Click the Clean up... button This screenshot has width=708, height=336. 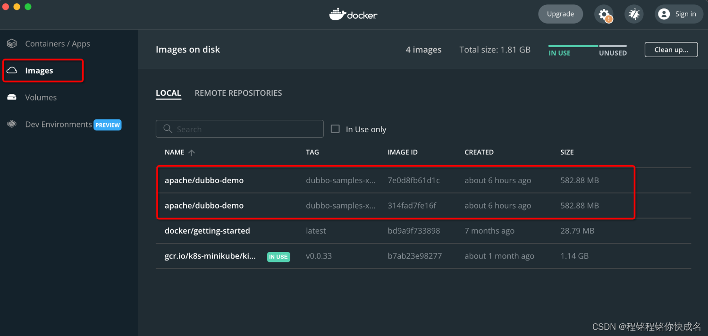click(671, 50)
